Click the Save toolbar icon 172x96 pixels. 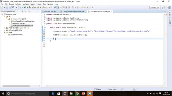tap(7, 7)
